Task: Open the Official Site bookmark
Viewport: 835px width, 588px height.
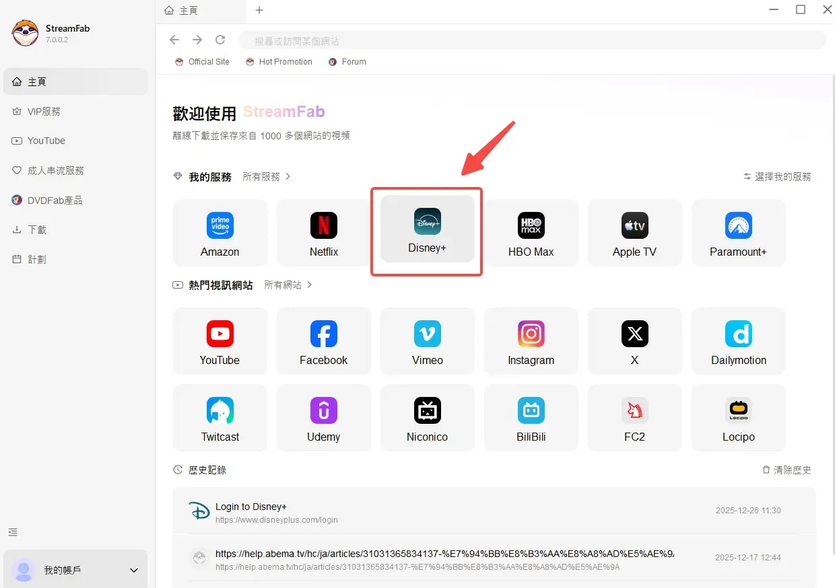Action: tap(202, 61)
